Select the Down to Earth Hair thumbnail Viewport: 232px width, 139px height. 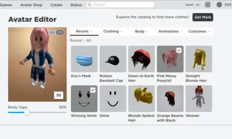(x=142, y=59)
